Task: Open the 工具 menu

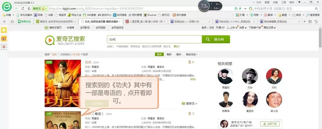Action: click(x=283, y=2)
